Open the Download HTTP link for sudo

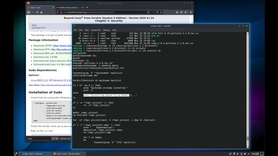pos(62,45)
